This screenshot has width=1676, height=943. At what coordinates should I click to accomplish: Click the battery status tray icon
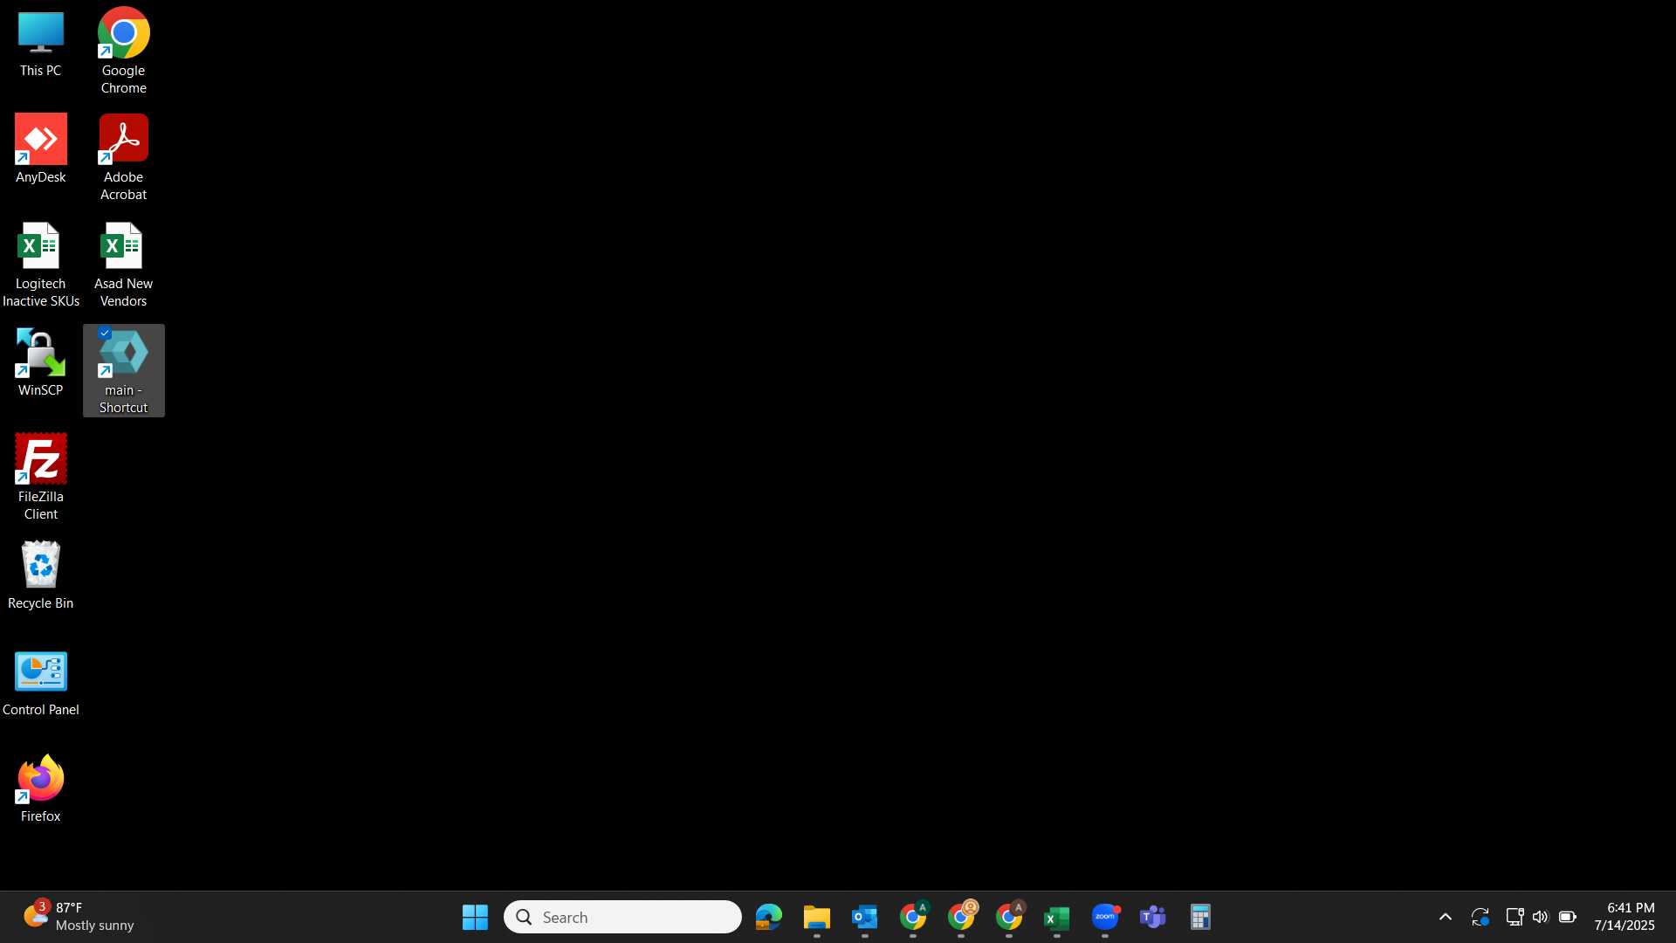click(x=1568, y=917)
